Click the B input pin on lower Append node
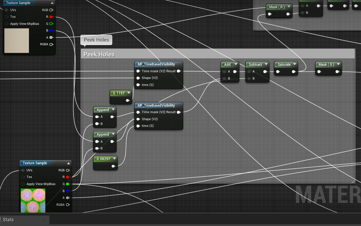 tap(97, 149)
